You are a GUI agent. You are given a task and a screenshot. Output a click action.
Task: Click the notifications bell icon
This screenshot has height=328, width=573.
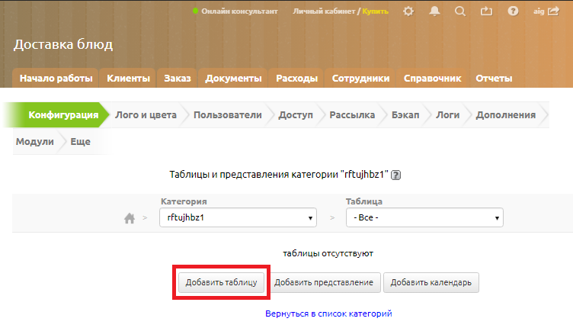pos(434,11)
